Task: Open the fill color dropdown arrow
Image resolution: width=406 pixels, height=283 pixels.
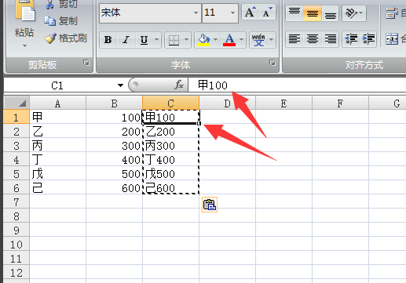Action: coord(216,40)
